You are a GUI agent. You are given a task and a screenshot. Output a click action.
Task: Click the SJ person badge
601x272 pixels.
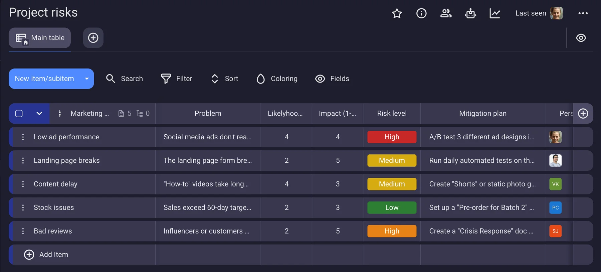click(555, 231)
